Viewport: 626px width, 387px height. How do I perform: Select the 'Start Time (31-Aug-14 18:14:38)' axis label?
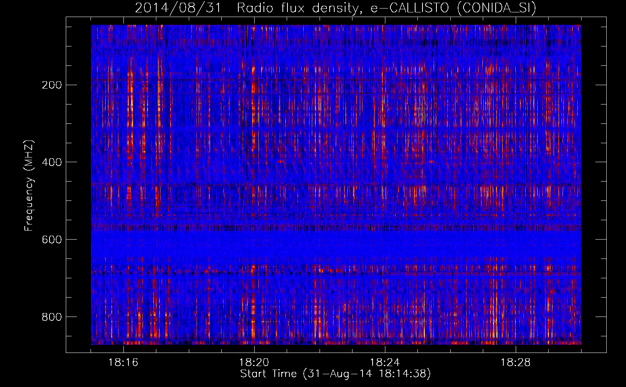[x=335, y=374]
